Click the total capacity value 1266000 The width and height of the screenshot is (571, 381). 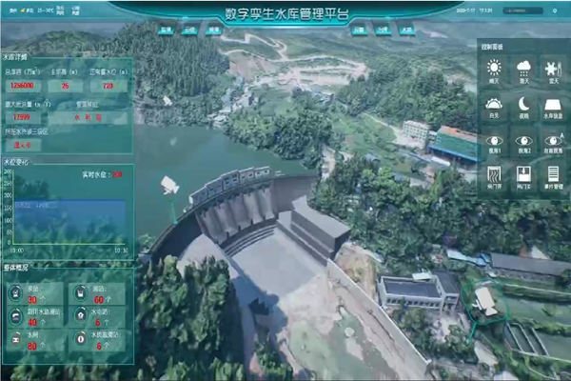[22, 85]
